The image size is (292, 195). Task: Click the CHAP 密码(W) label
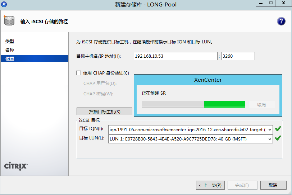click(x=98, y=94)
